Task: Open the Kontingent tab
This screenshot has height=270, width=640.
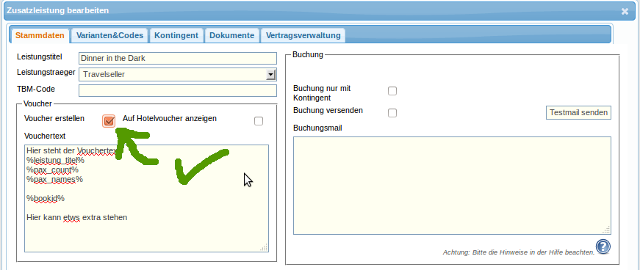Action: tap(176, 35)
